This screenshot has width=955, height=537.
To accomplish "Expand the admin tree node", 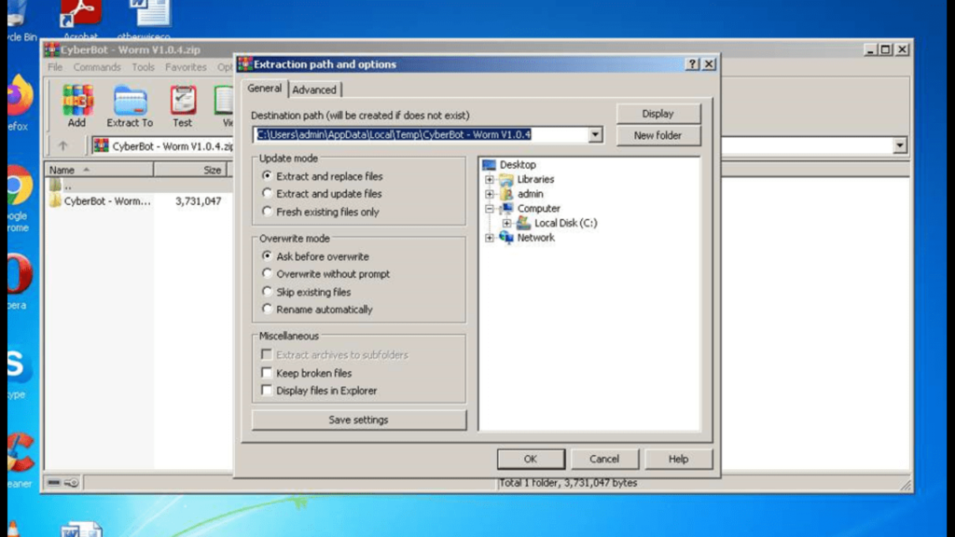I will tap(489, 194).
